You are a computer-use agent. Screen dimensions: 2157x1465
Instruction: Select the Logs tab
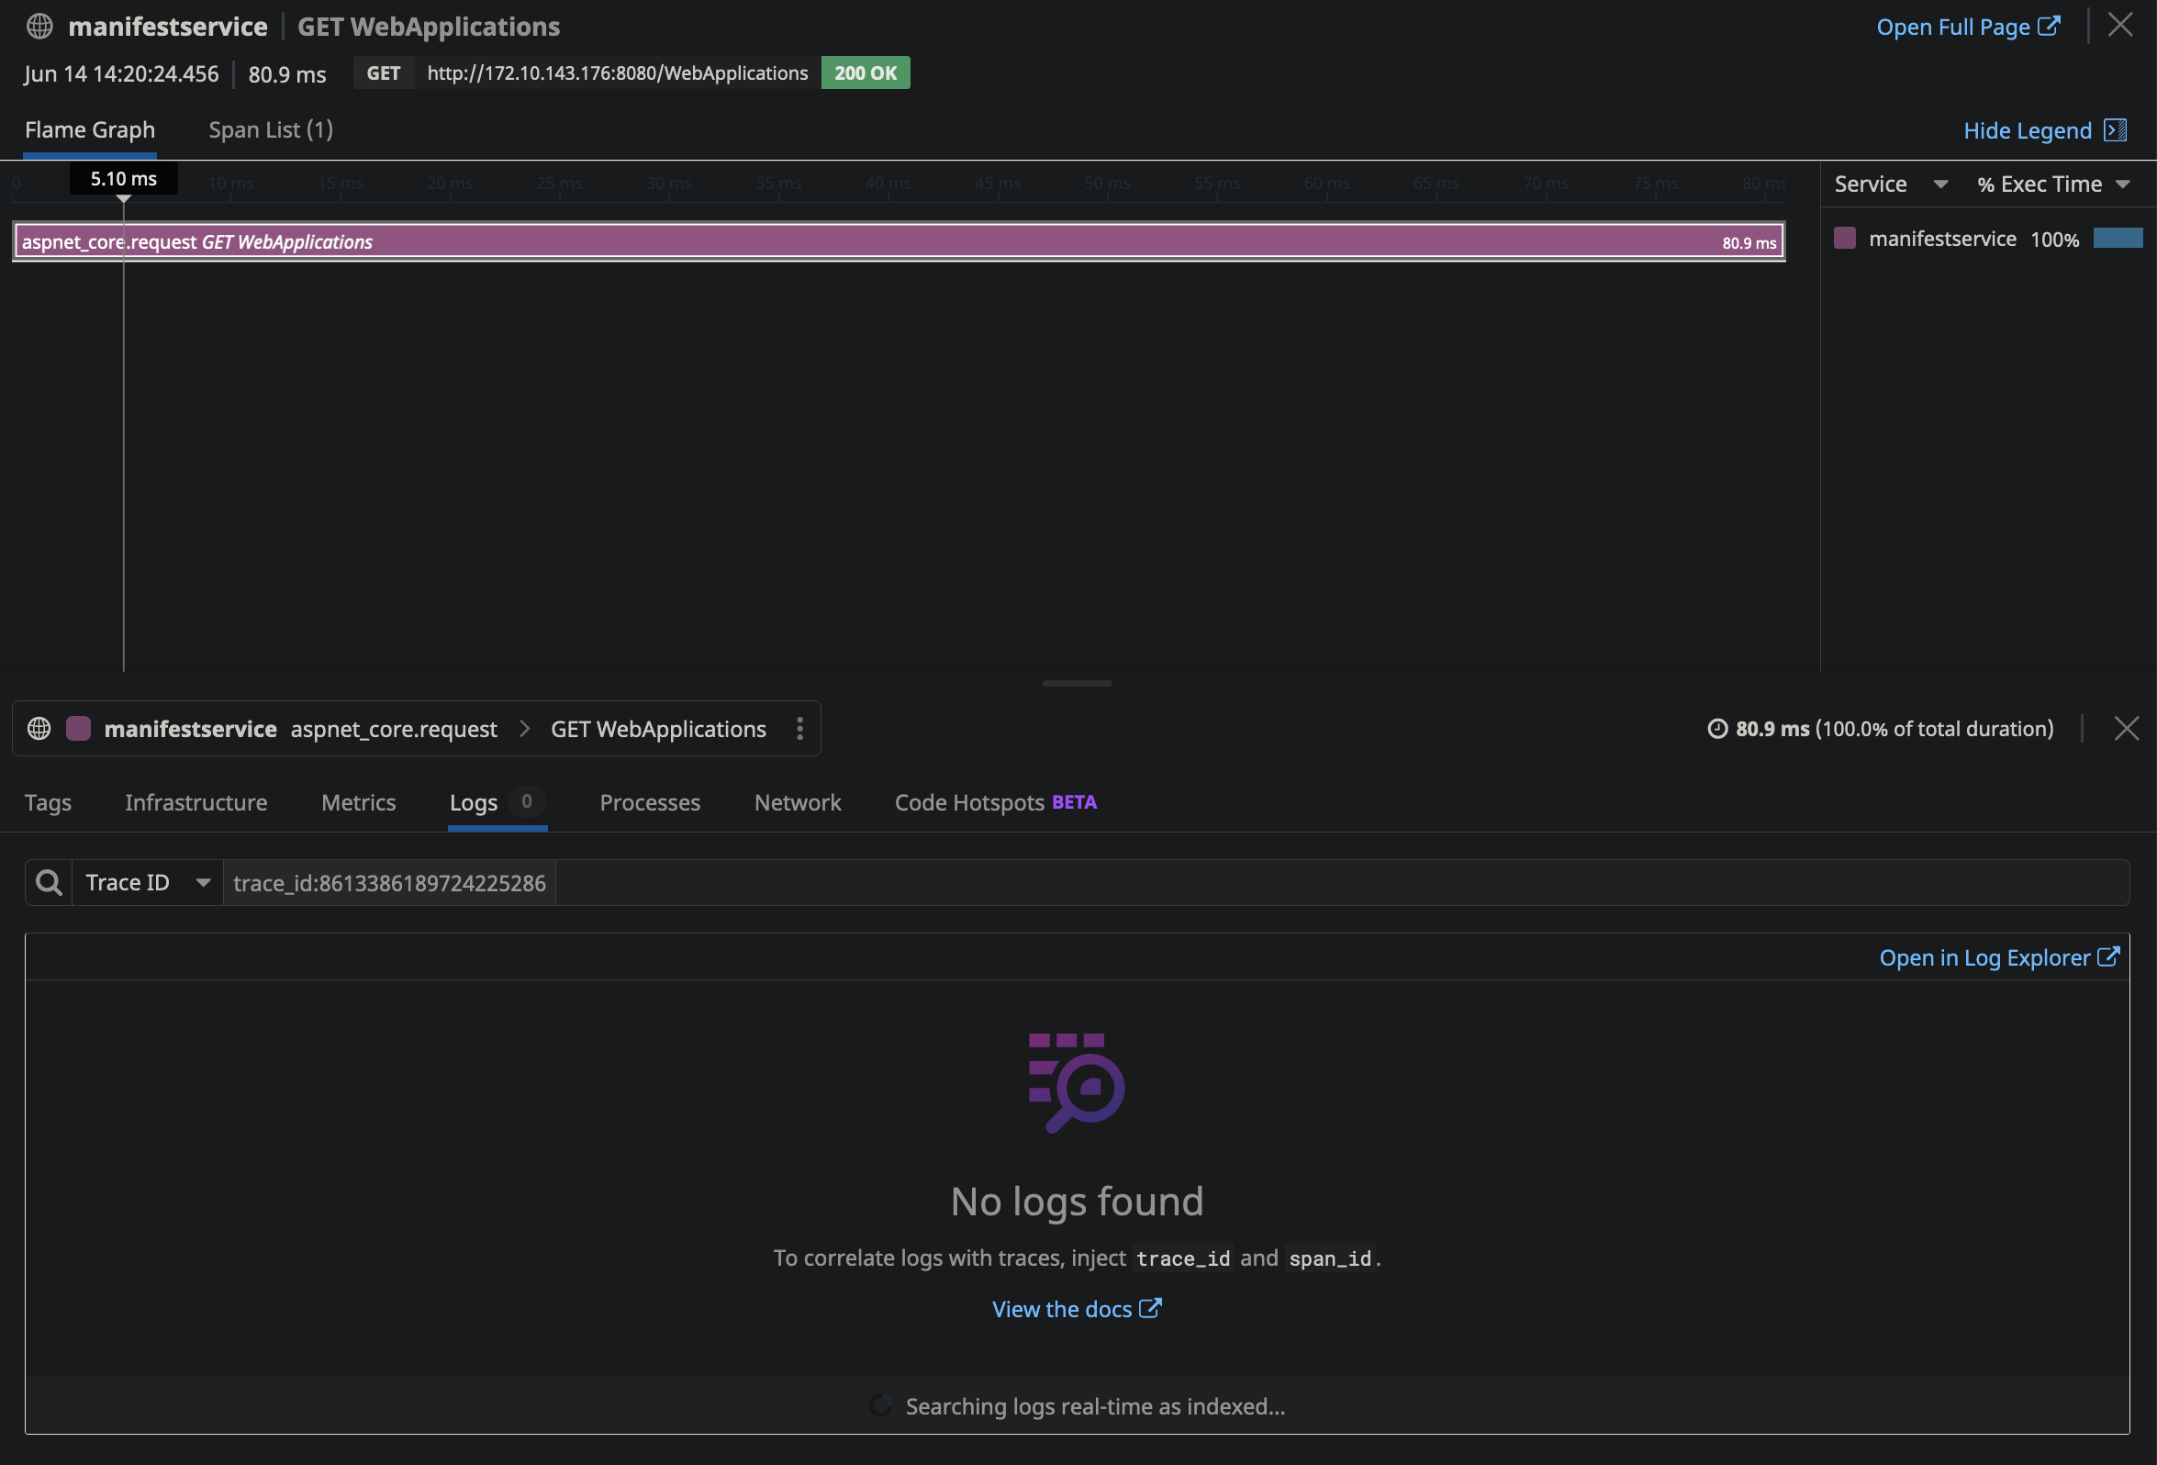coord(497,802)
